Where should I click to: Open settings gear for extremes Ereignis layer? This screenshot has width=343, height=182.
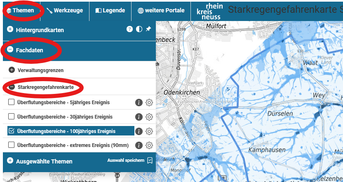point(149,145)
